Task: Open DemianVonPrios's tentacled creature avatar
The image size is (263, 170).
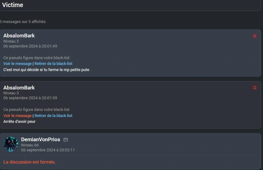Action: (x=11, y=144)
